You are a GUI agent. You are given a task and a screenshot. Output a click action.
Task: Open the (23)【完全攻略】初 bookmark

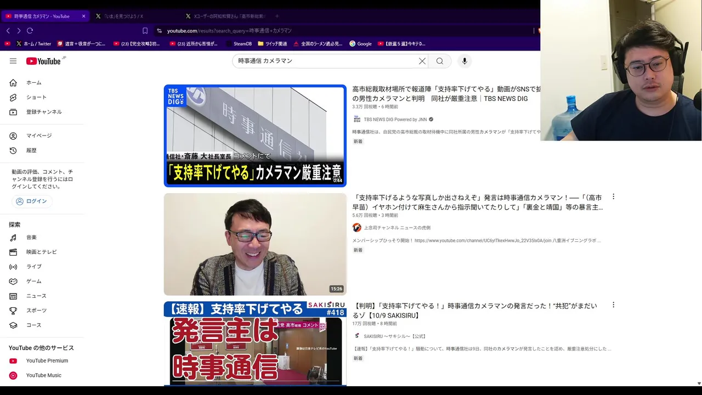coord(137,44)
